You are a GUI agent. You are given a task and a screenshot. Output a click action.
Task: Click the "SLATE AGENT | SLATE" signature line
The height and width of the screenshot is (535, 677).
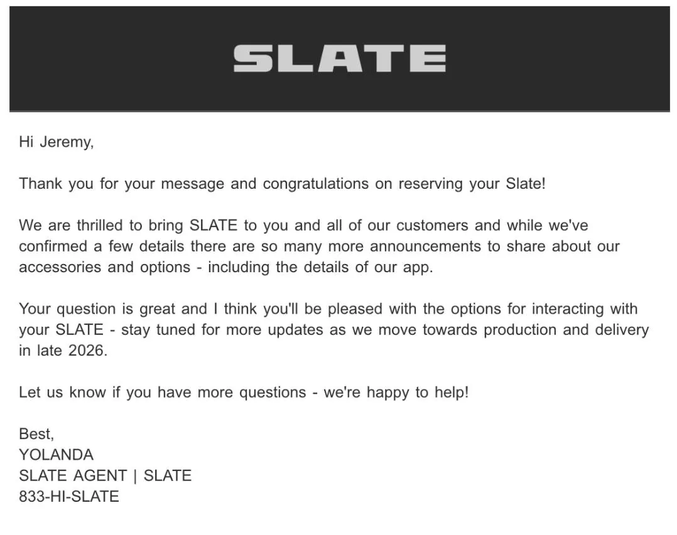click(x=105, y=475)
